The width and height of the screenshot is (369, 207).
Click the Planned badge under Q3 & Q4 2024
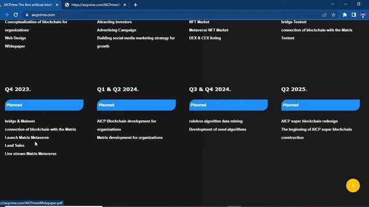(x=228, y=105)
